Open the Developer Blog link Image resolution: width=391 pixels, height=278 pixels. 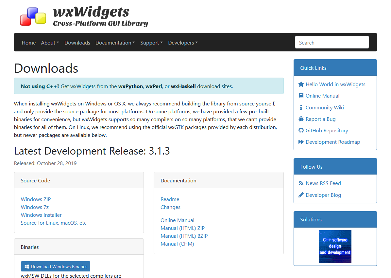[x=323, y=195]
